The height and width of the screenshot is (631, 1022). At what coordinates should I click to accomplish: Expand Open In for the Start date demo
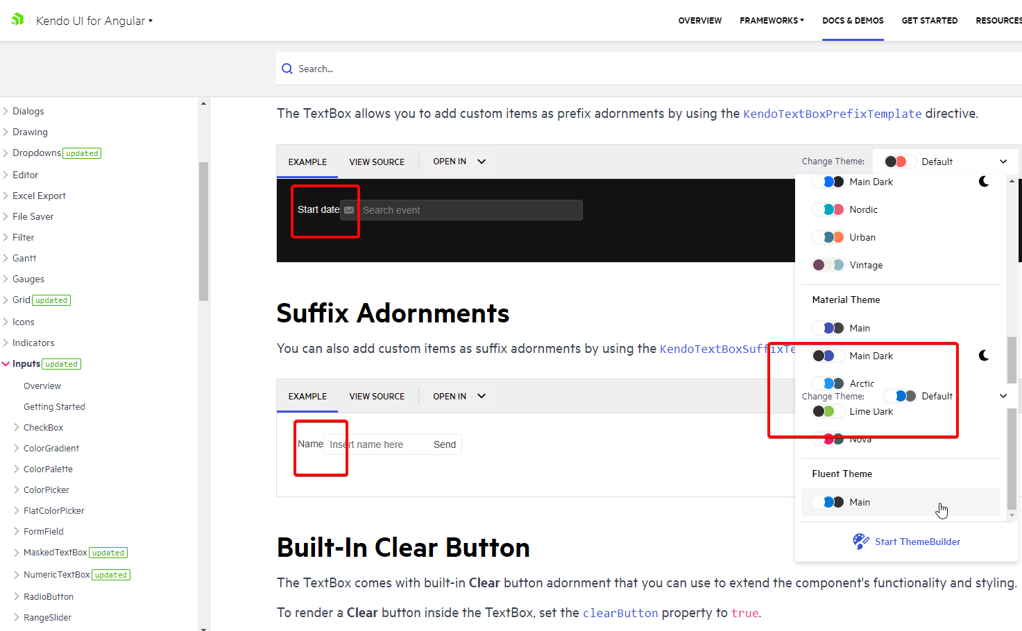click(x=459, y=162)
